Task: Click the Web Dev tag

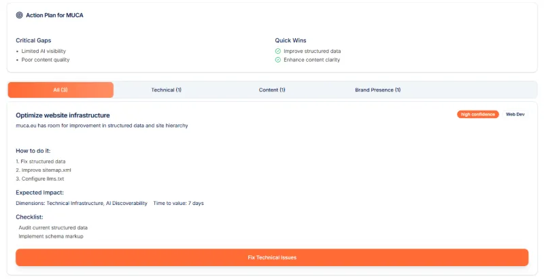Action: 515,114
